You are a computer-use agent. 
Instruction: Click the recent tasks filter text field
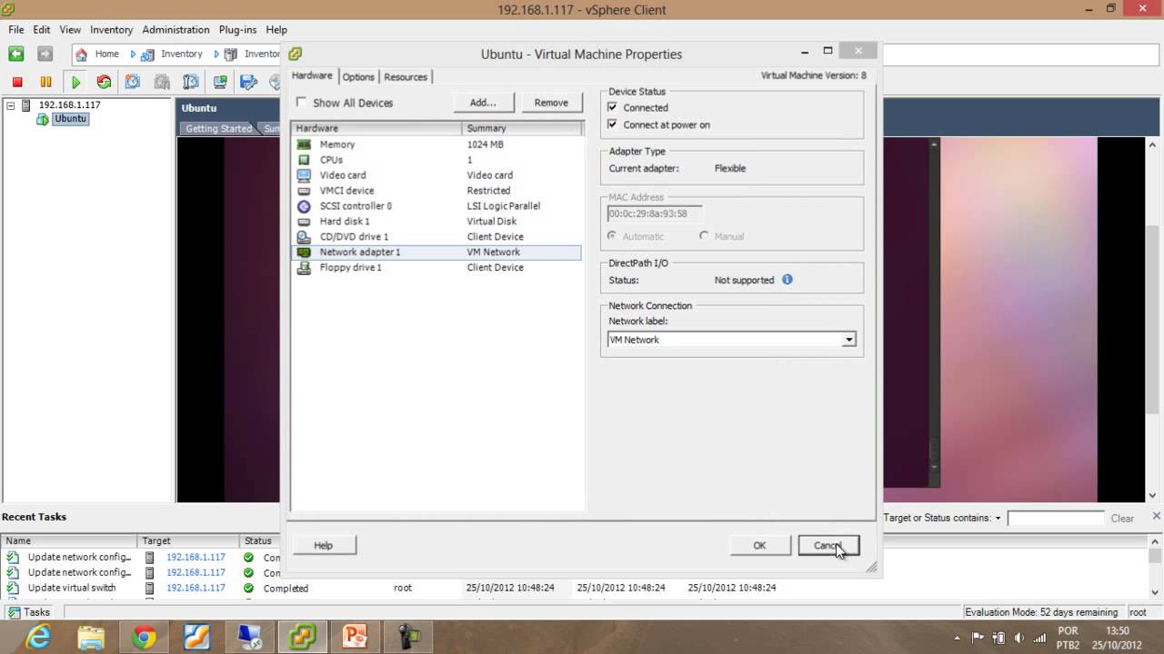tap(1055, 519)
